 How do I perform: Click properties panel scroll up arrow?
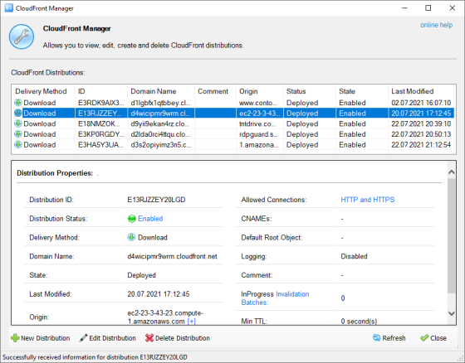click(452, 172)
